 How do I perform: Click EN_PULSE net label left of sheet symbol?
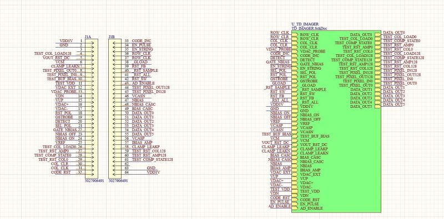coord(280,202)
